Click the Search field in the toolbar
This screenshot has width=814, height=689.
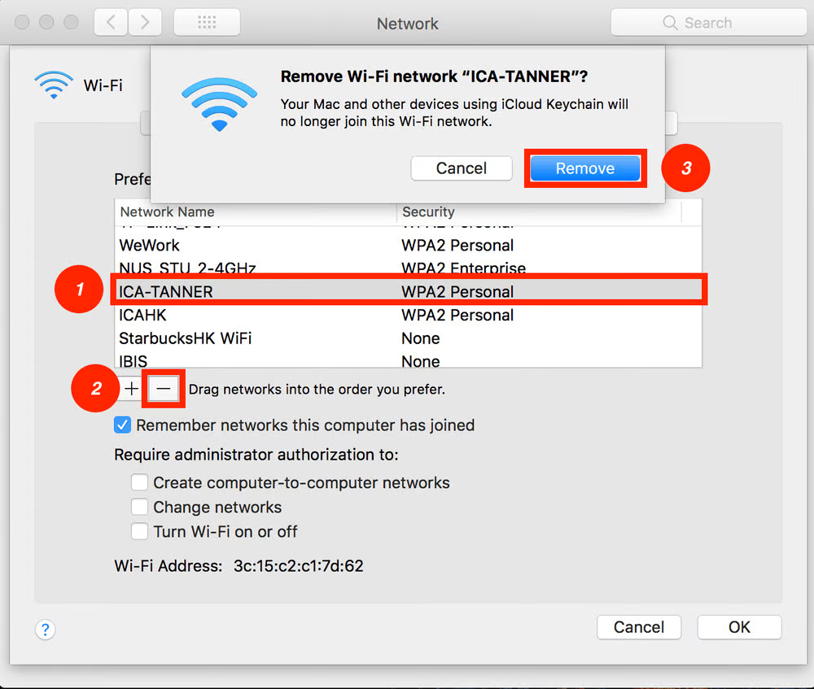[x=709, y=22]
